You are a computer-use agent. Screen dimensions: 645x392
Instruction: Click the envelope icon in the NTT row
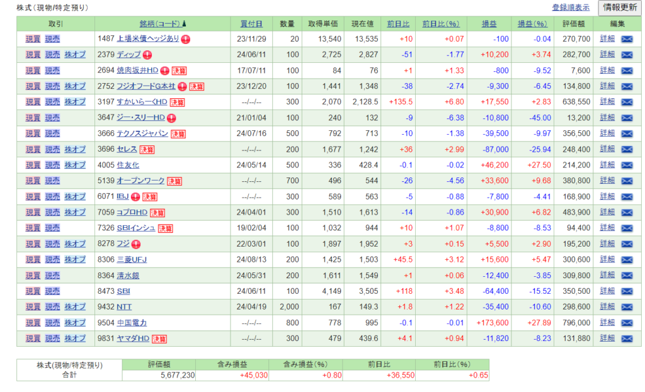point(627,306)
